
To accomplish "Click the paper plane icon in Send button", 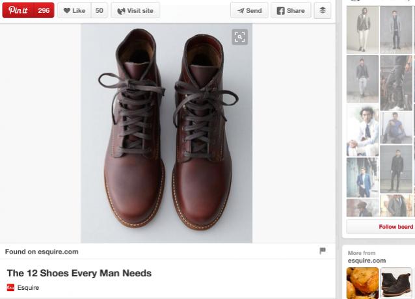I will tap(241, 11).
